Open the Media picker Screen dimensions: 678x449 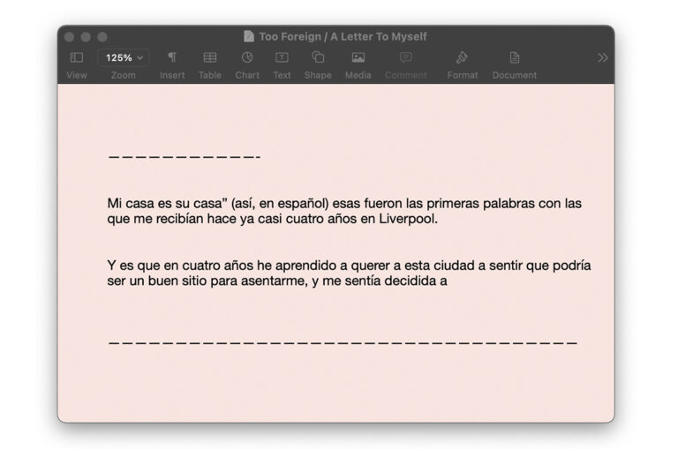point(358,57)
